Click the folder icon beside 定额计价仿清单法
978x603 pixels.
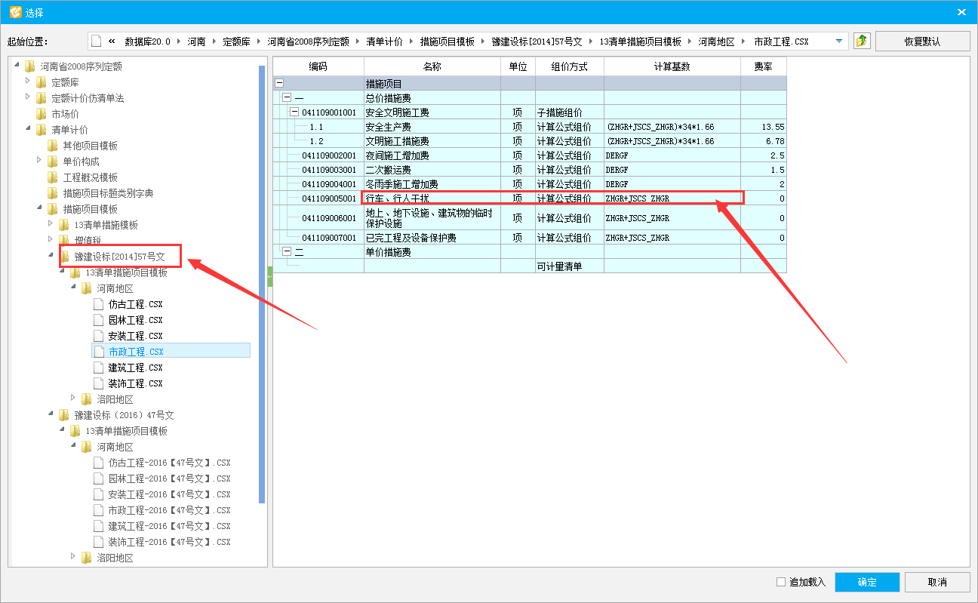pos(41,98)
